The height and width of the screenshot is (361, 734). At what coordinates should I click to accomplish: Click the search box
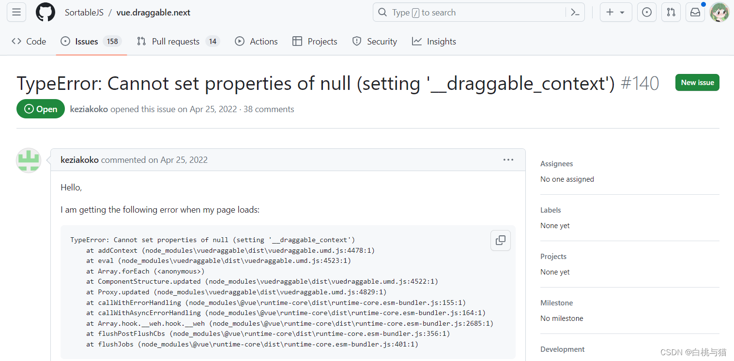coord(478,13)
